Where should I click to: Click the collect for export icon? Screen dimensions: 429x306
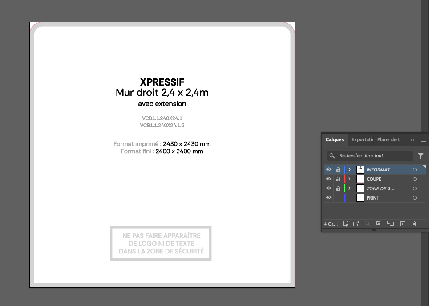click(345, 224)
